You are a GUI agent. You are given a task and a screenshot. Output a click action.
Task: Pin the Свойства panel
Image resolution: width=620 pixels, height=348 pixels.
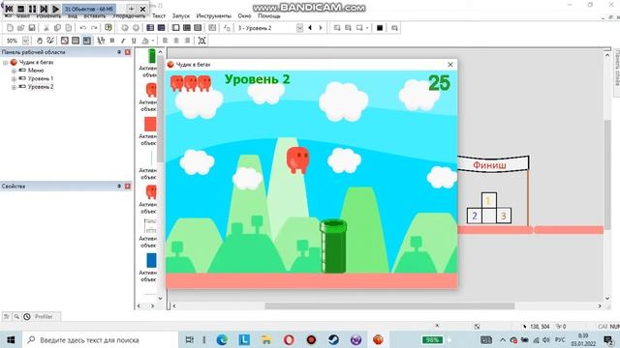[119, 186]
